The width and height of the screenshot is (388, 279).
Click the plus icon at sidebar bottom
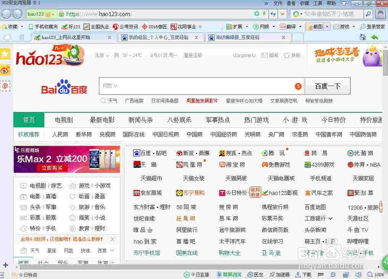tap(5, 265)
